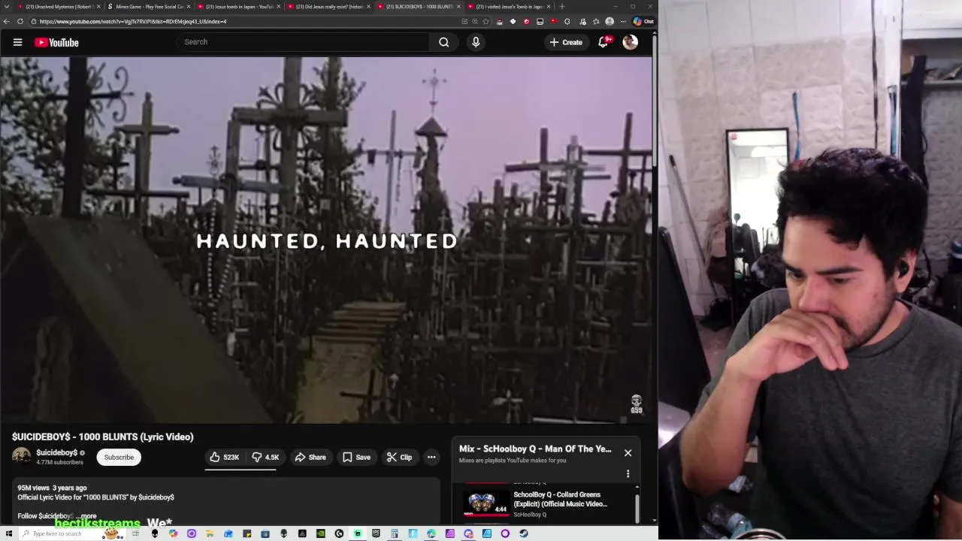This screenshot has height=541, width=962.
Task: Click the video title '$UICIDEBOY$ - 1000 BLUNTS'
Action: click(x=102, y=437)
